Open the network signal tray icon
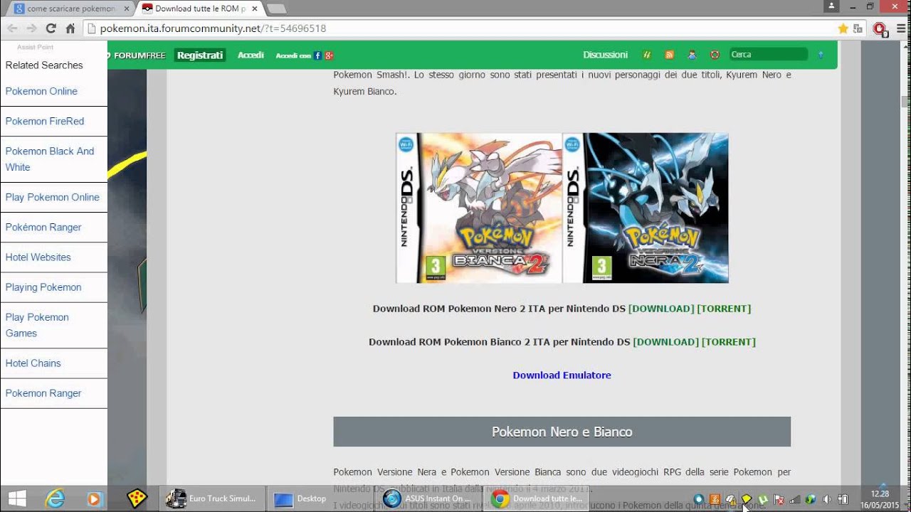 [x=795, y=499]
